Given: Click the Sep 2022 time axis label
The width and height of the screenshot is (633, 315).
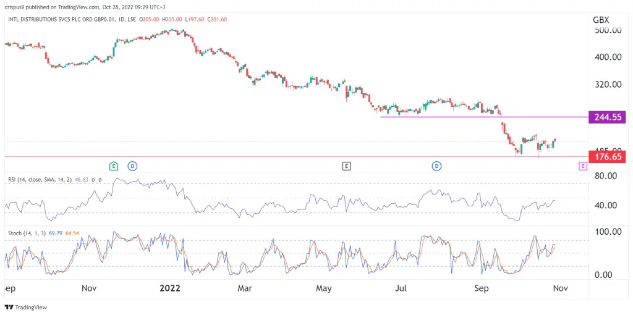Looking at the screenshot, I should [481, 288].
